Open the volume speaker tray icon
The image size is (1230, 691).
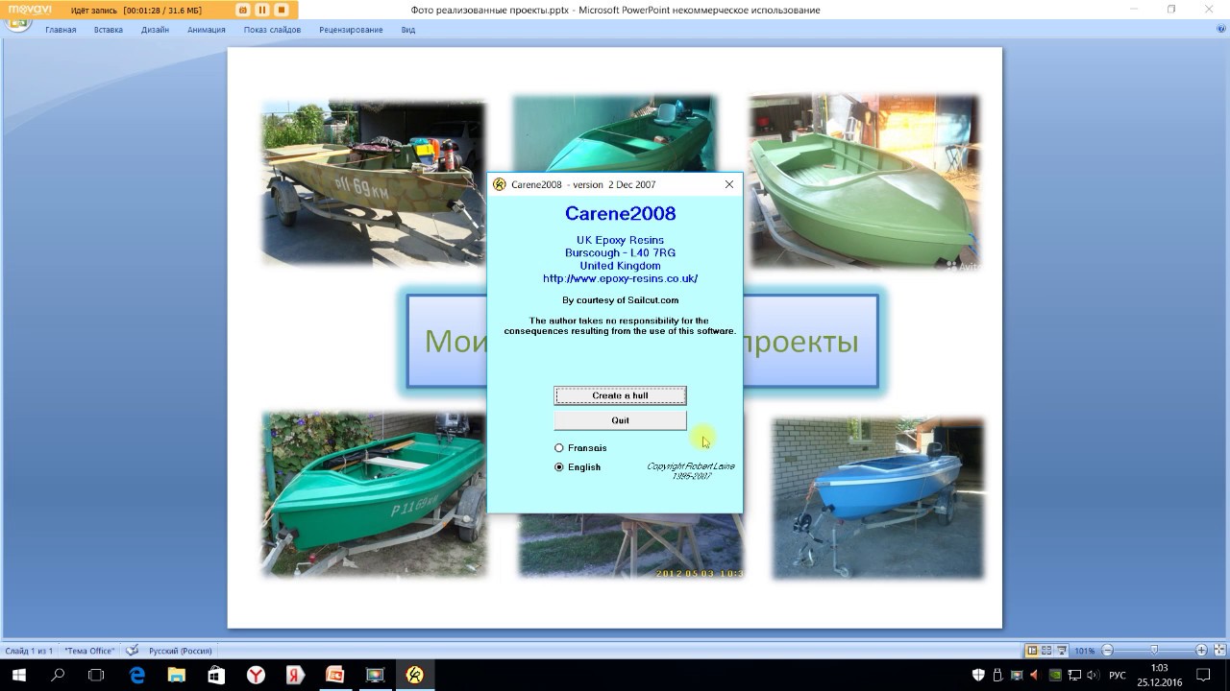point(1094,675)
